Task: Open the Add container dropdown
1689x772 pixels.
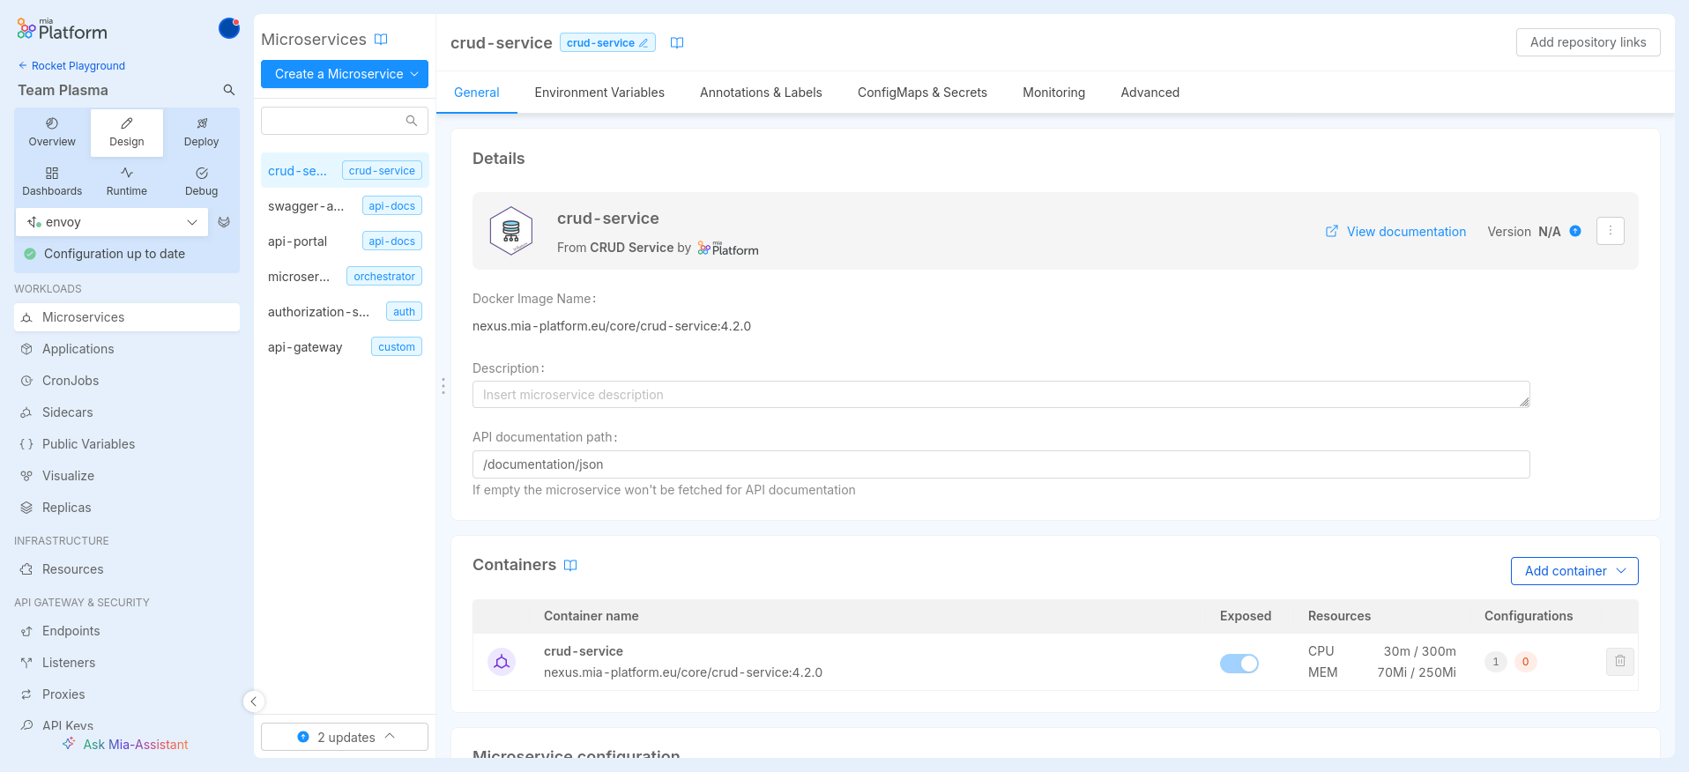Action: point(1574,571)
